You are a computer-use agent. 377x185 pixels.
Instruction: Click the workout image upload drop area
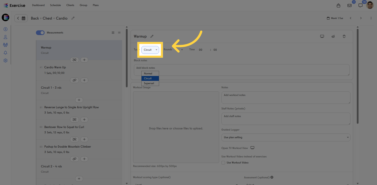176,127
